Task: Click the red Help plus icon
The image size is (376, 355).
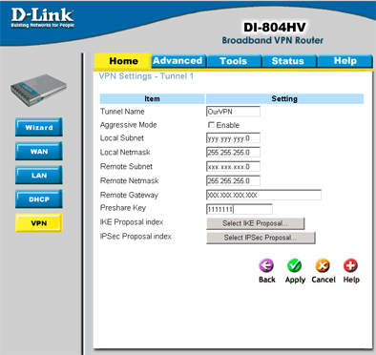Action: (350, 265)
